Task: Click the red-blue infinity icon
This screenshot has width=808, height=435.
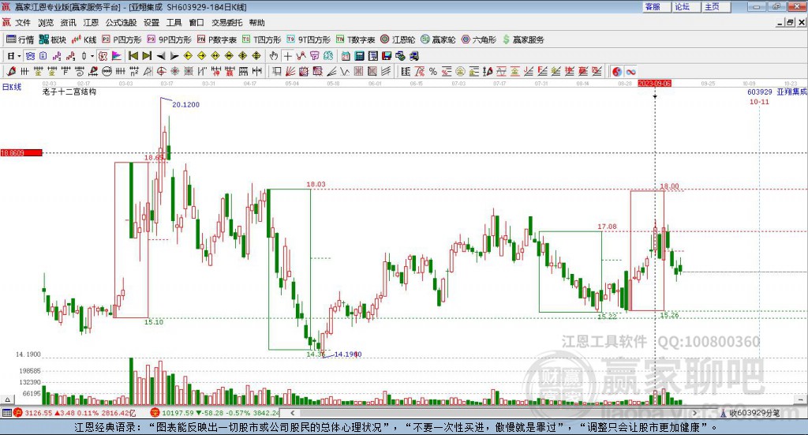Action: click(630, 71)
